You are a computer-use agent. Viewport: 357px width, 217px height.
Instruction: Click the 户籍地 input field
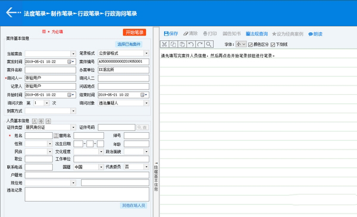click(87, 175)
